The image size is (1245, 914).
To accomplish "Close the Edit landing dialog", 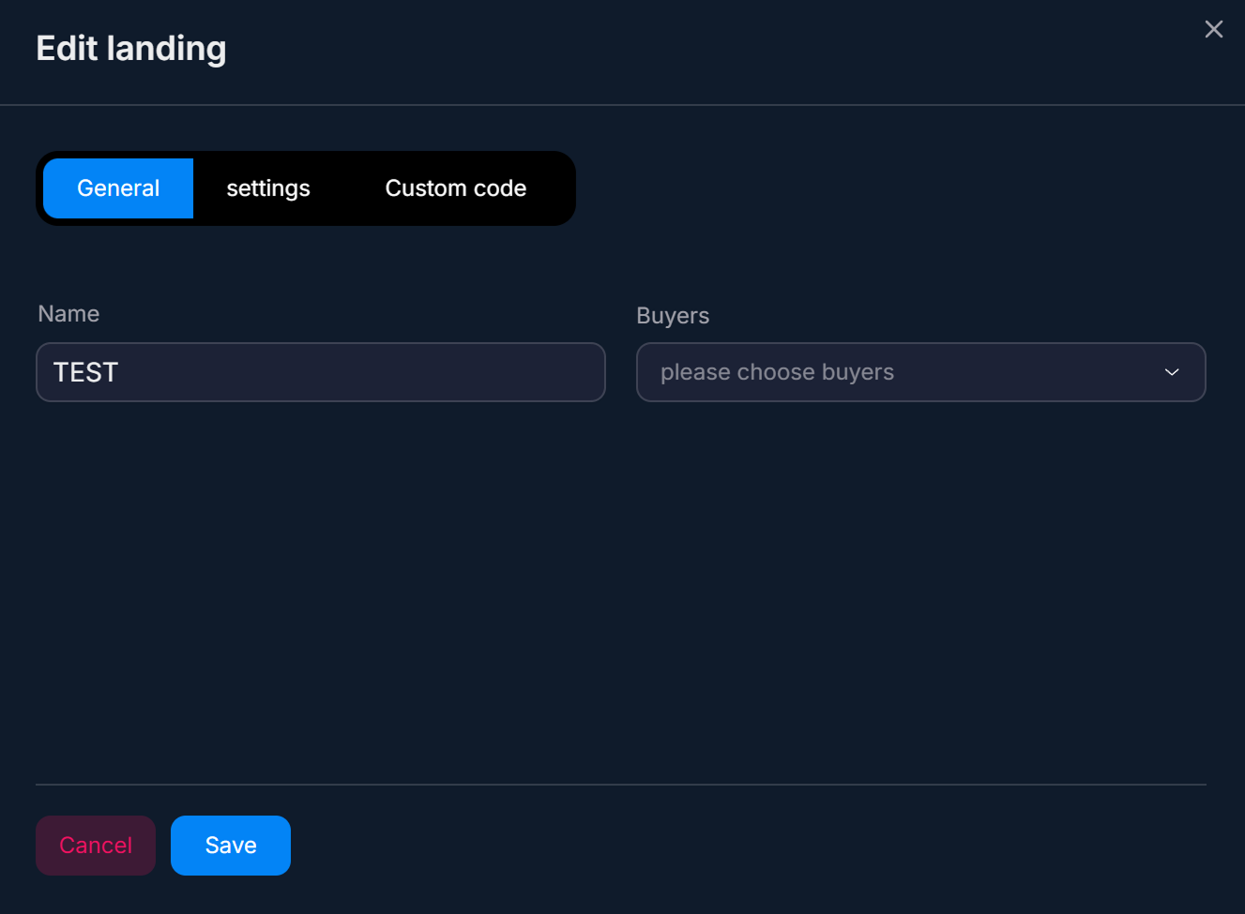I will click(x=1213, y=29).
